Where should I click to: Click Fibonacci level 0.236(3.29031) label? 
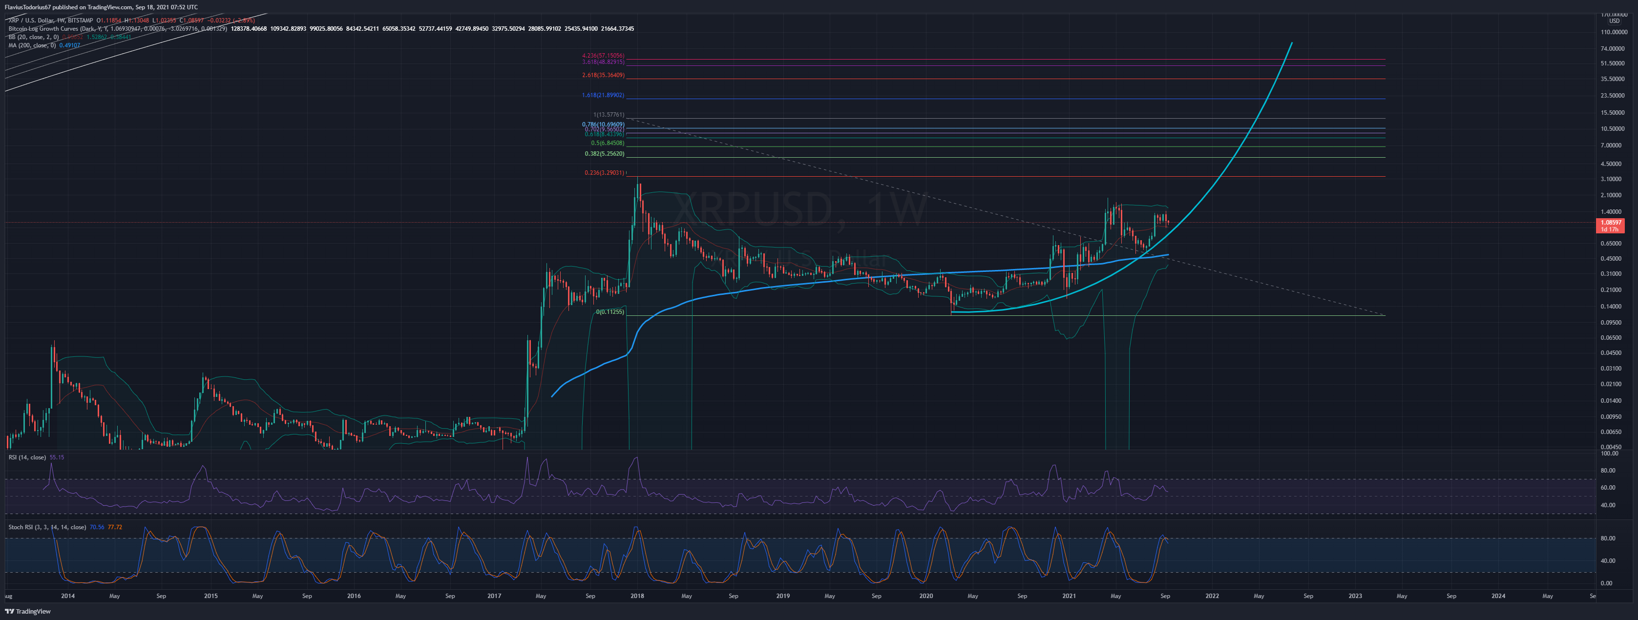[x=604, y=173]
